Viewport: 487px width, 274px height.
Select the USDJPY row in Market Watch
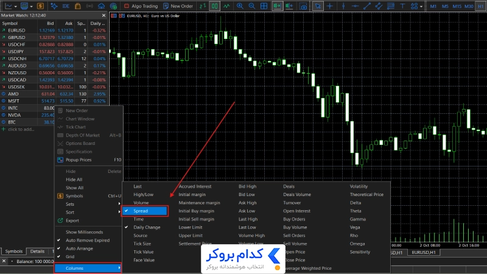coord(54,52)
